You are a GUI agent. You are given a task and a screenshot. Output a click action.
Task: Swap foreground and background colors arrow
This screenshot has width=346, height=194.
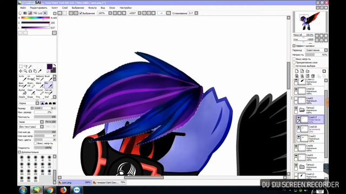[x=55, y=65]
